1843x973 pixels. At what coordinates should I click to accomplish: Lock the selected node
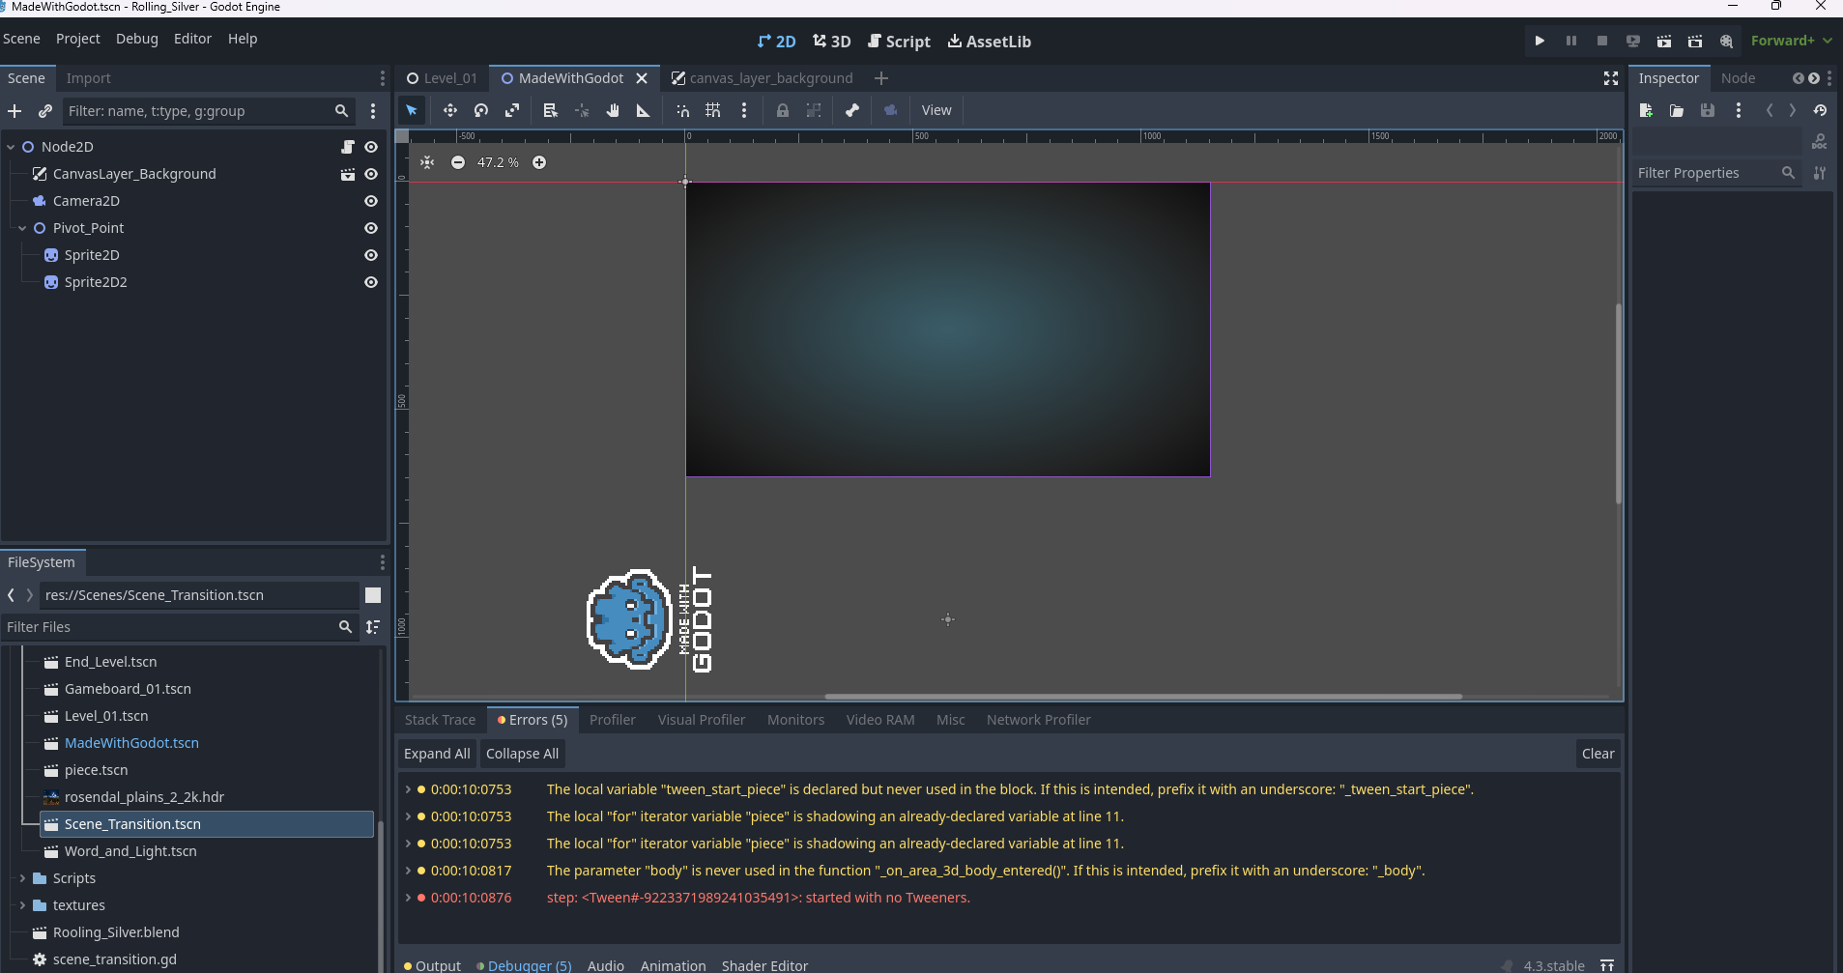coord(783,110)
